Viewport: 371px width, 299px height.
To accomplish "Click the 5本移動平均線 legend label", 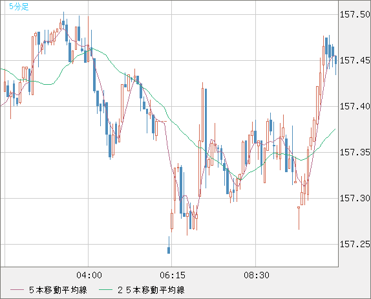I will pyautogui.click(x=58, y=290).
